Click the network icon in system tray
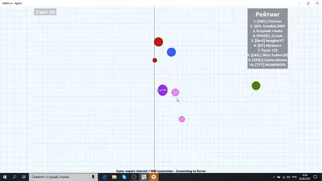Viewport: 322px width, 181px height. [x=284, y=177]
